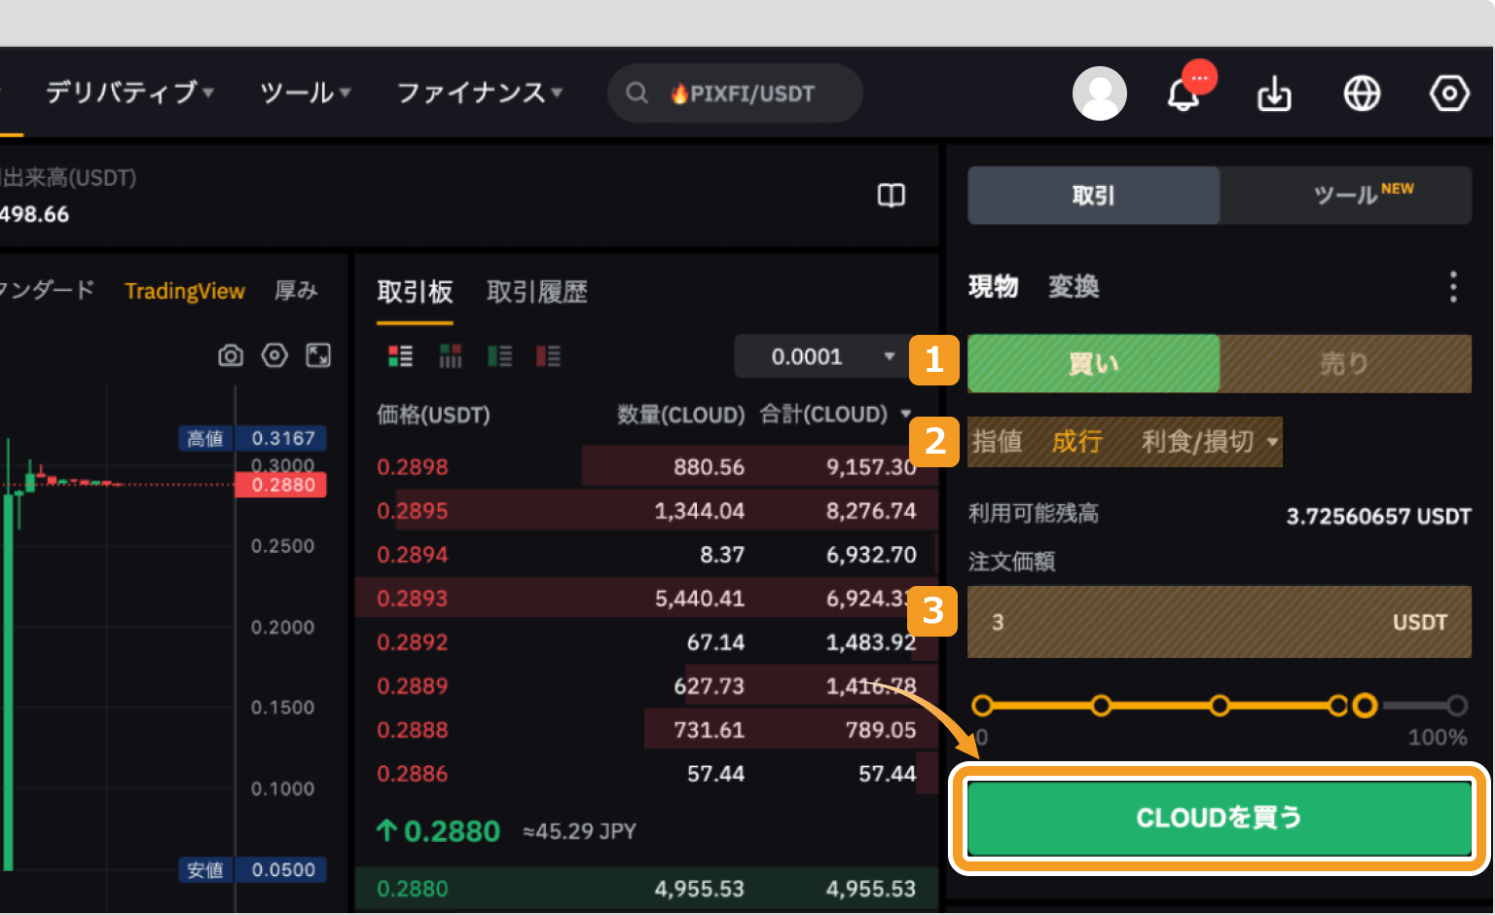Viewport: 1495px width, 915px height.
Task: Set slider to the 0 point
Action: tap(982, 706)
